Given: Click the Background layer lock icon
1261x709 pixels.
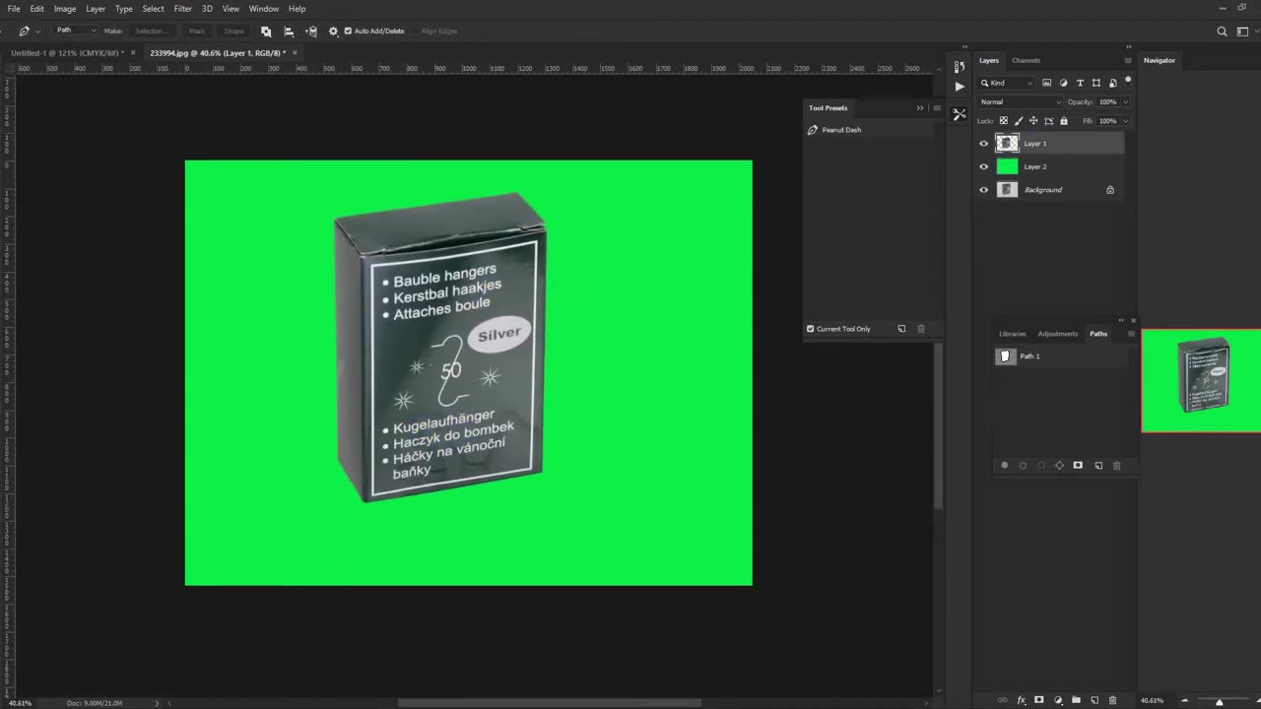Looking at the screenshot, I should click(x=1110, y=190).
